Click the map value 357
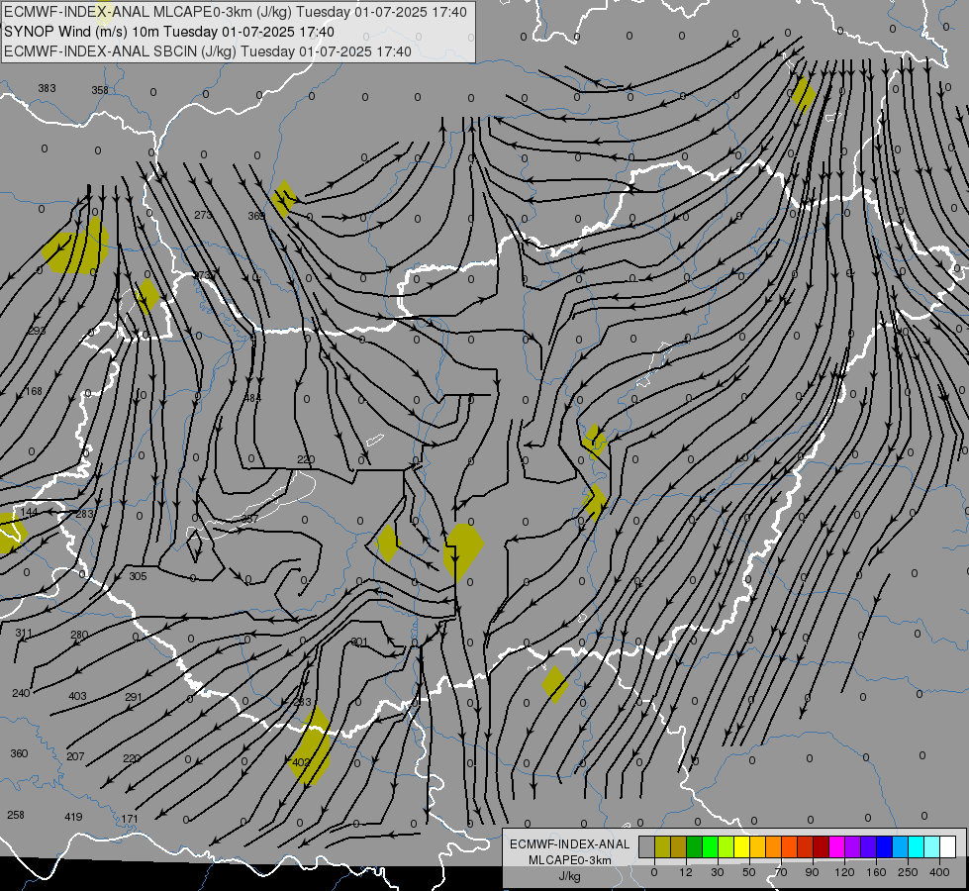 point(249,519)
